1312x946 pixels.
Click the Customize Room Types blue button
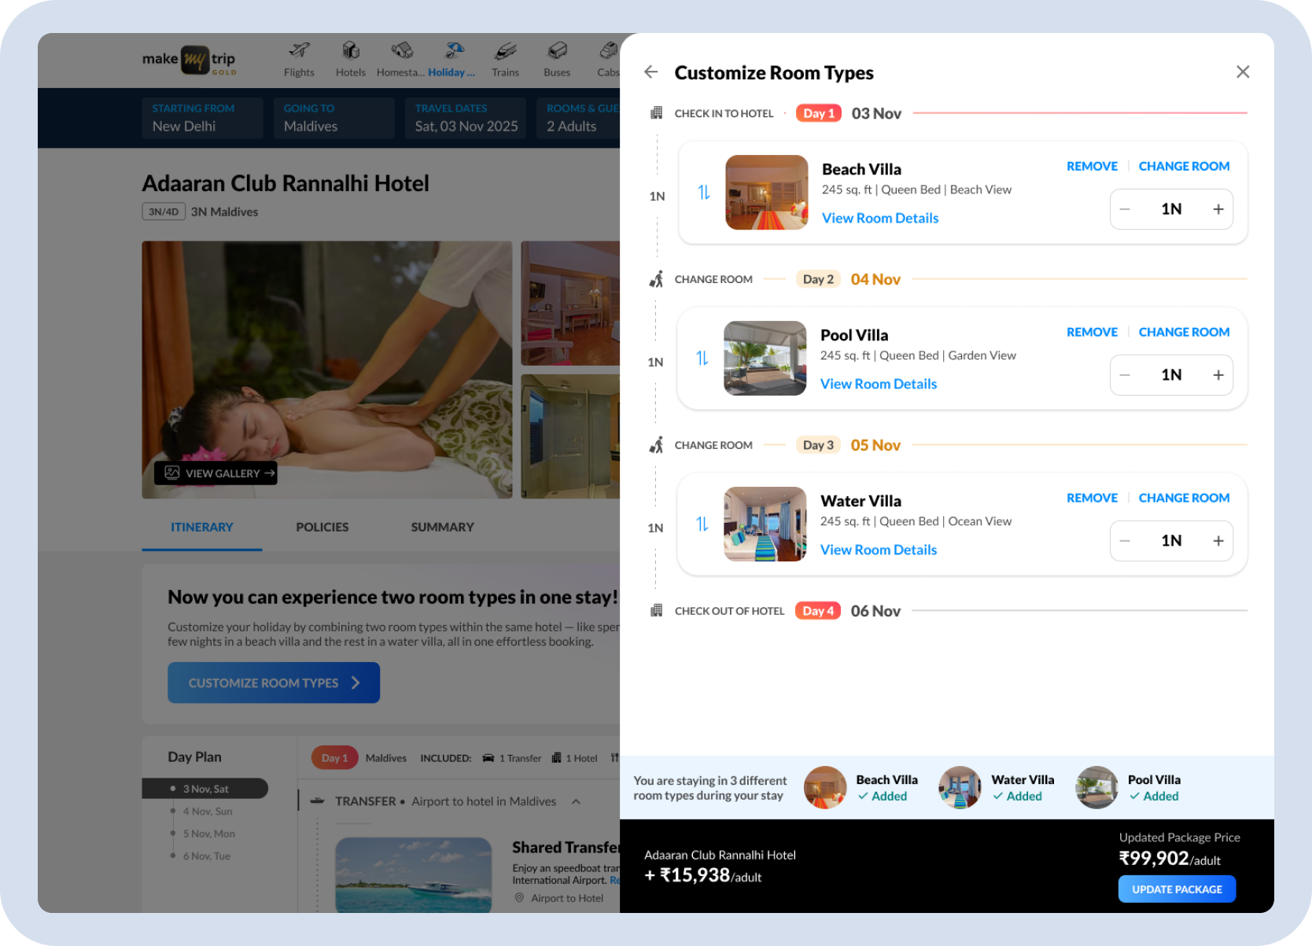(x=274, y=683)
